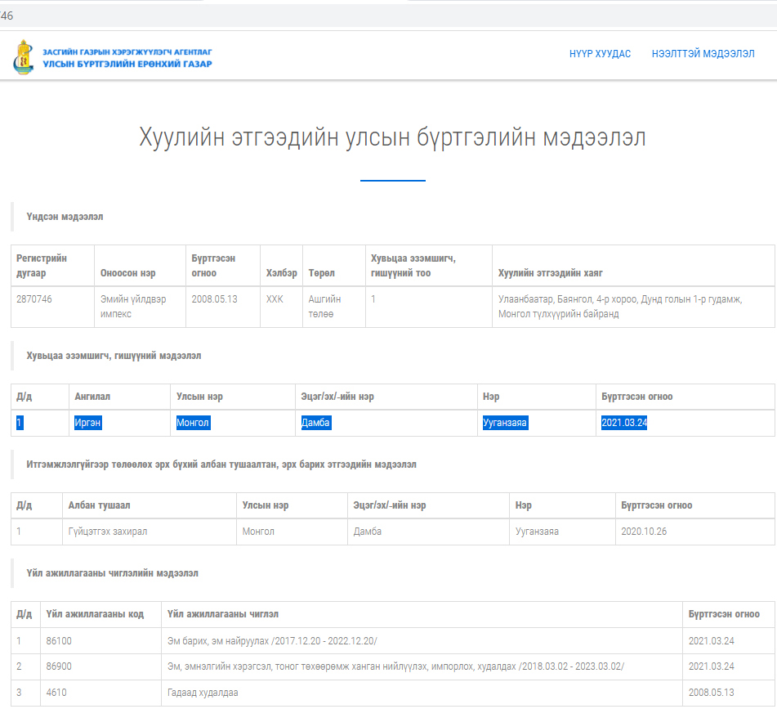Select activity code 4610

click(x=56, y=692)
